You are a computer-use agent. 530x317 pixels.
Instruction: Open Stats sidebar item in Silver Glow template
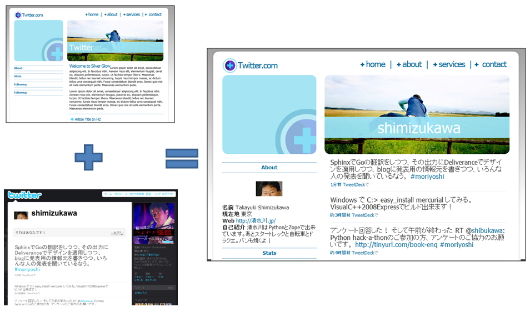click(x=18, y=76)
